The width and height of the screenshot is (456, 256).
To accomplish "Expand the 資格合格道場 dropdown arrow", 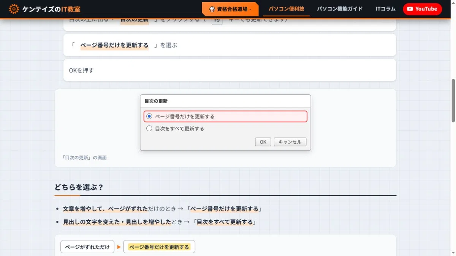I will coord(250,9).
